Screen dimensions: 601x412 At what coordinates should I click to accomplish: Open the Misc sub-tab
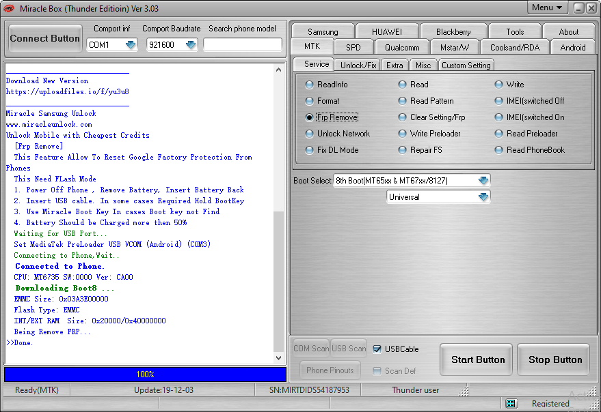tap(423, 65)
